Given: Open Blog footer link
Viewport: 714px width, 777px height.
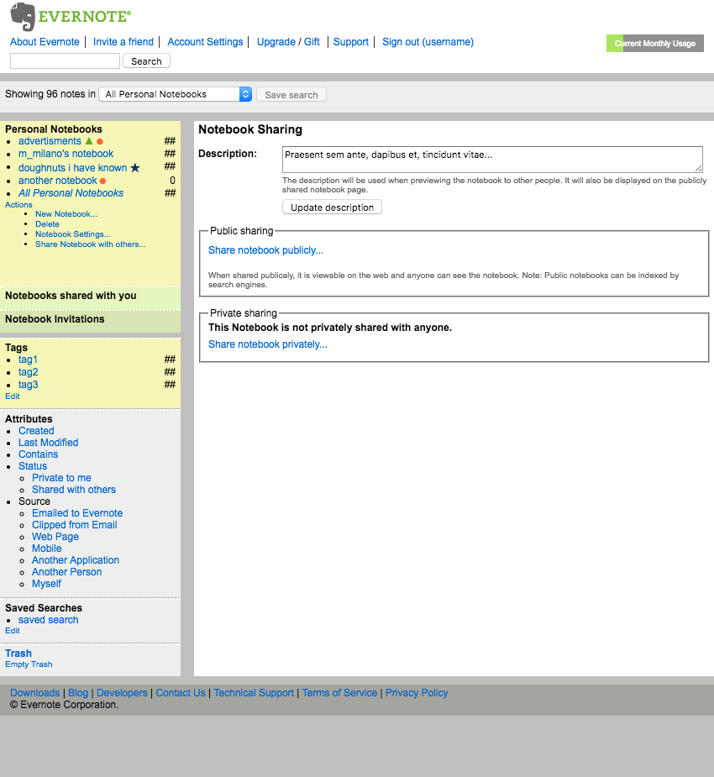Looking at the screenshot, I should pos(78,693).
